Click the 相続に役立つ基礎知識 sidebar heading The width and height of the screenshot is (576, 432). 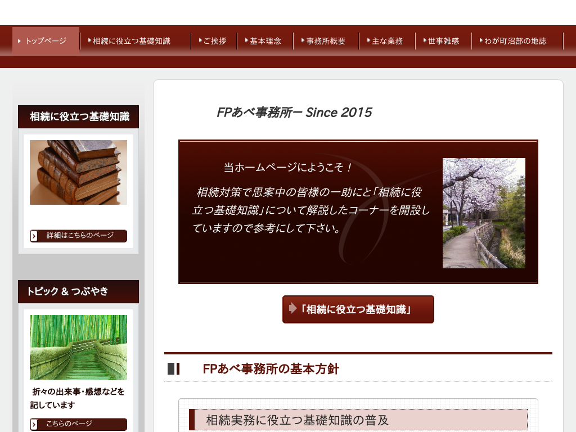[x=79, y=116]
